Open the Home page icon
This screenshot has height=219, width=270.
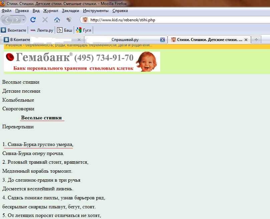coord(57,20)
